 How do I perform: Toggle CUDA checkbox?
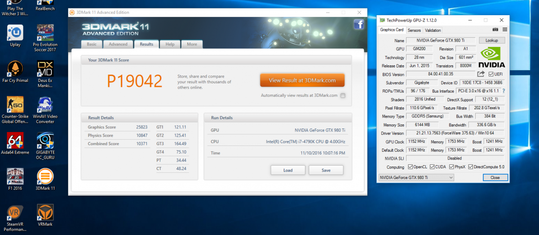click(x=432, y=167)
